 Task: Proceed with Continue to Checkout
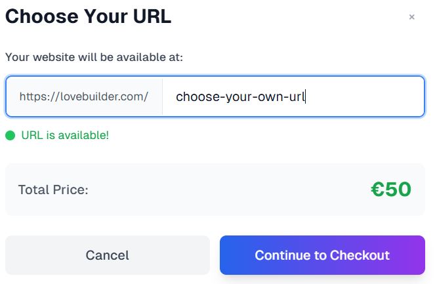pyautogui.click(x=322, y=255)
